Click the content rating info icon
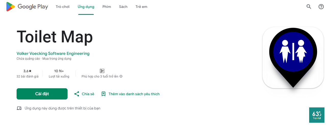The image size is (328, 125). pos(121,76)
